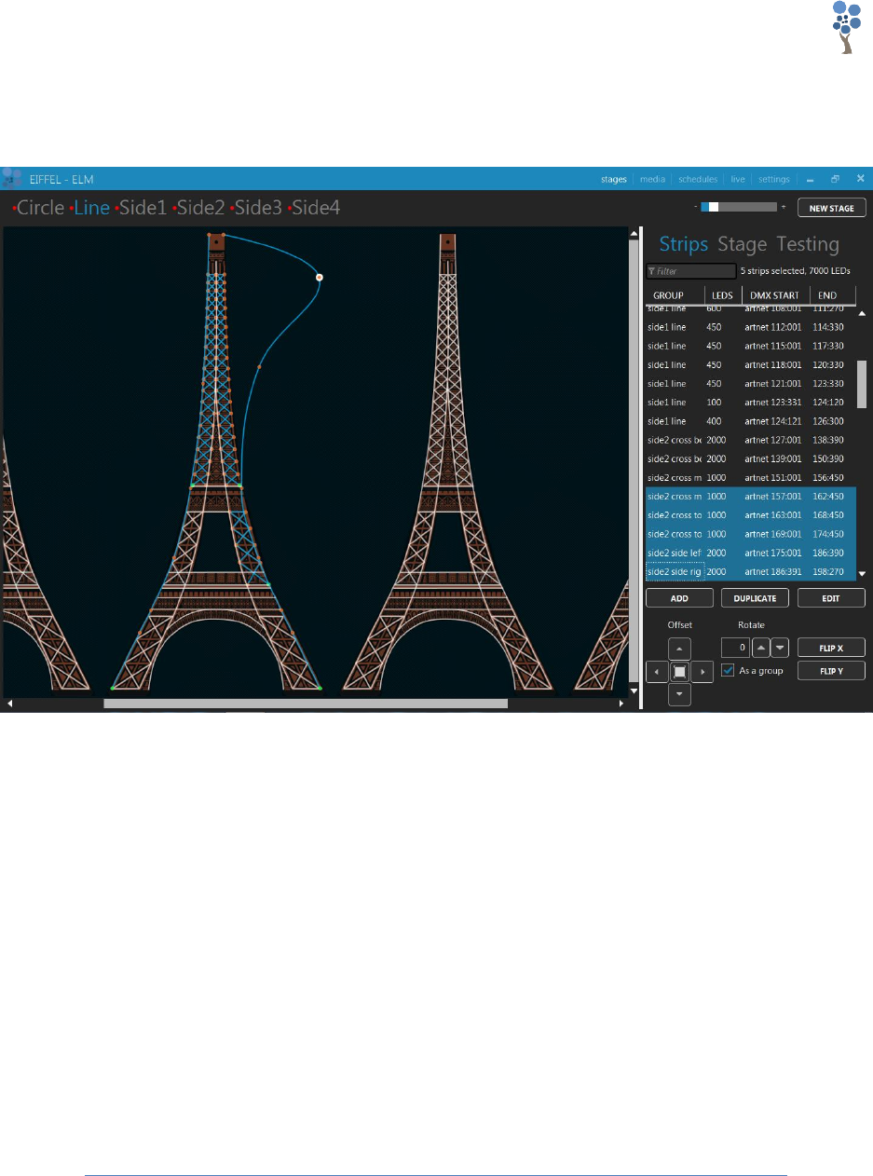Open the media menu in title bar
The image size is (873, 1176).
(x=652, y=179)
